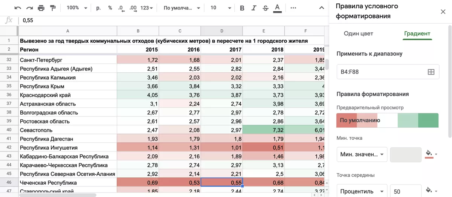This screenshot has height=197, width=452.
Task: Redo the last action
Action: tap(29, 8)
